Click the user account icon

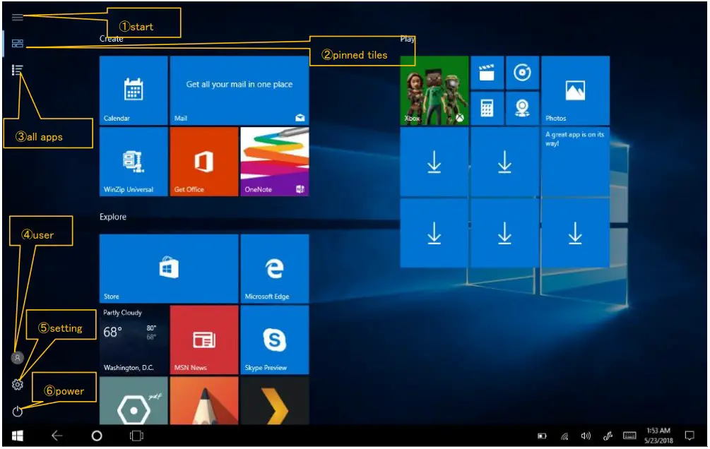[x=16, y=358]
